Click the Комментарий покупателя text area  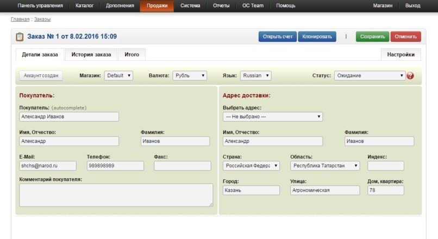coord(116,195)
